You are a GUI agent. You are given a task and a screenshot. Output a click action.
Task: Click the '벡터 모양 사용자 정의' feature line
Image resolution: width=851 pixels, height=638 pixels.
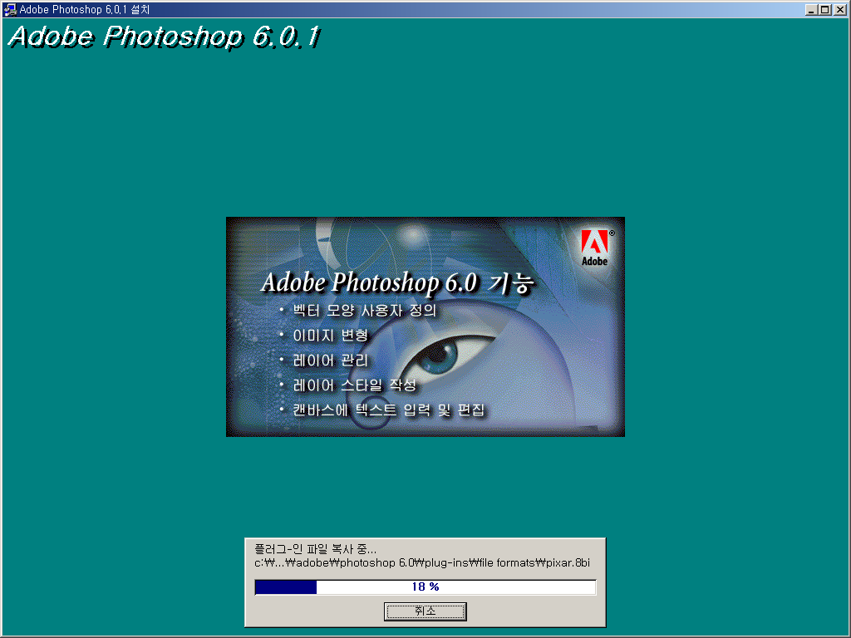(x=364, y=311)
